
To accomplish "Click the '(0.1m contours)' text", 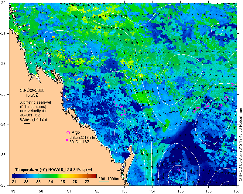I will tap(33, 107).
